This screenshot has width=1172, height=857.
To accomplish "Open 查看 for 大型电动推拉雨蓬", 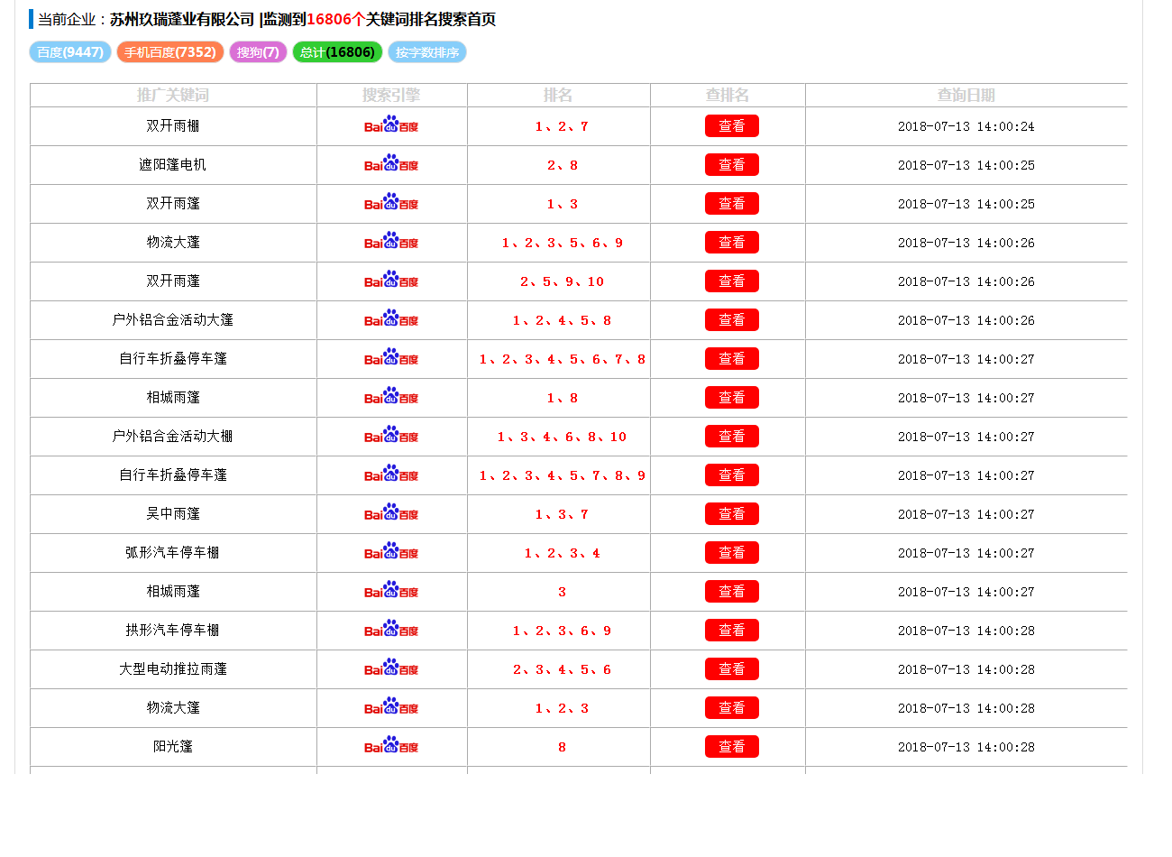I will [731, 669].
